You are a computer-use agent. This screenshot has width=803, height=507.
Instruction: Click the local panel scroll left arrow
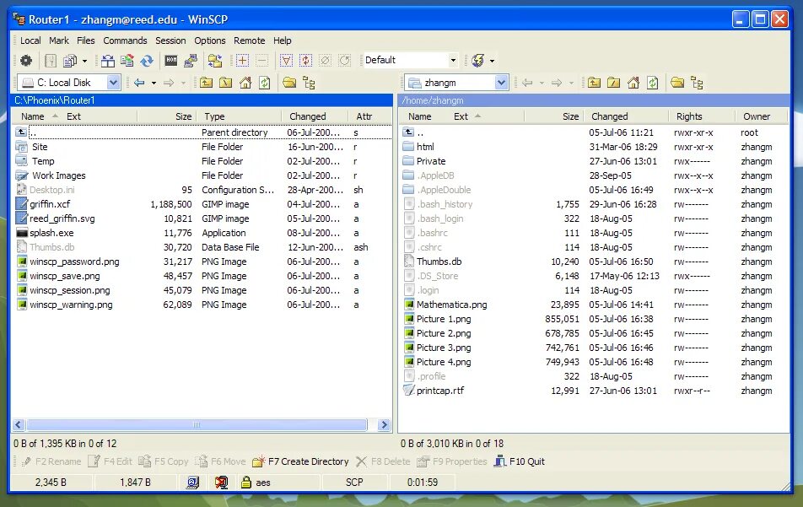pyautogui.click(x=19, y=424)
